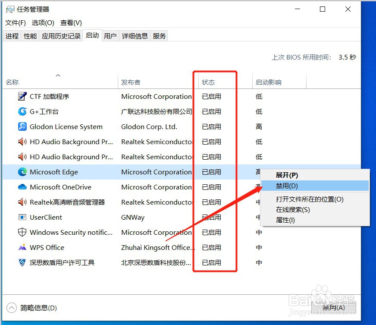Click the Windows Security notification shield icon

click(x=22, y=232)
